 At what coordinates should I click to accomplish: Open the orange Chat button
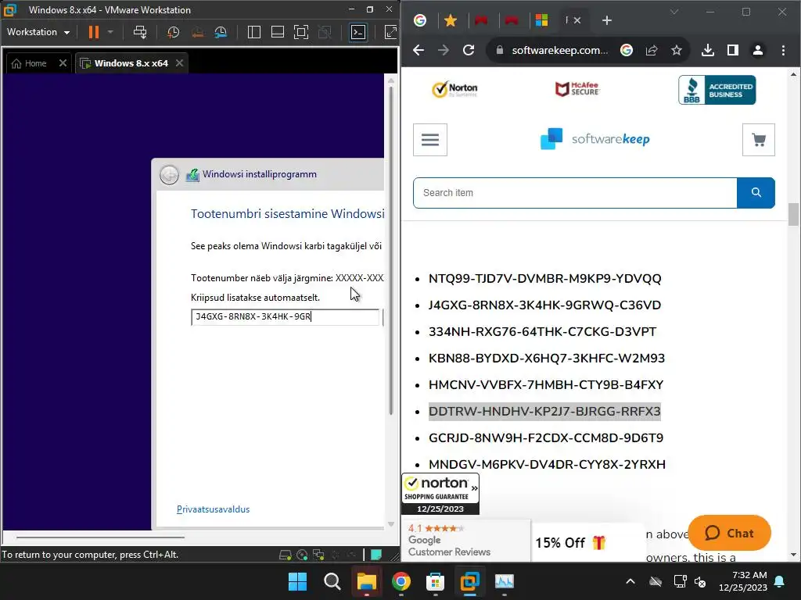coord(730,533)
